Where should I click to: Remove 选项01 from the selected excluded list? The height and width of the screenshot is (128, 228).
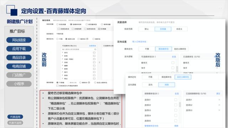[219, 100]
